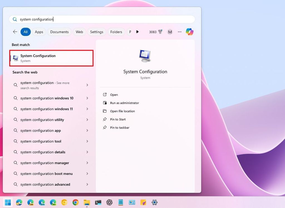Viewport: 285px width, 208px height.
Task: Launch Microsoft Edge Dev from the taskbar
Action: [53, 202]
